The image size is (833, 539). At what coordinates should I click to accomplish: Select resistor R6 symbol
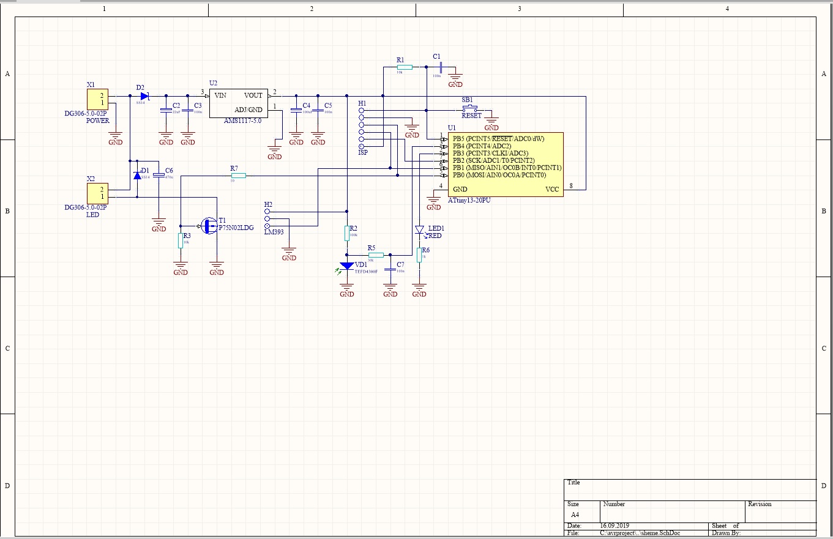(419, 255)
